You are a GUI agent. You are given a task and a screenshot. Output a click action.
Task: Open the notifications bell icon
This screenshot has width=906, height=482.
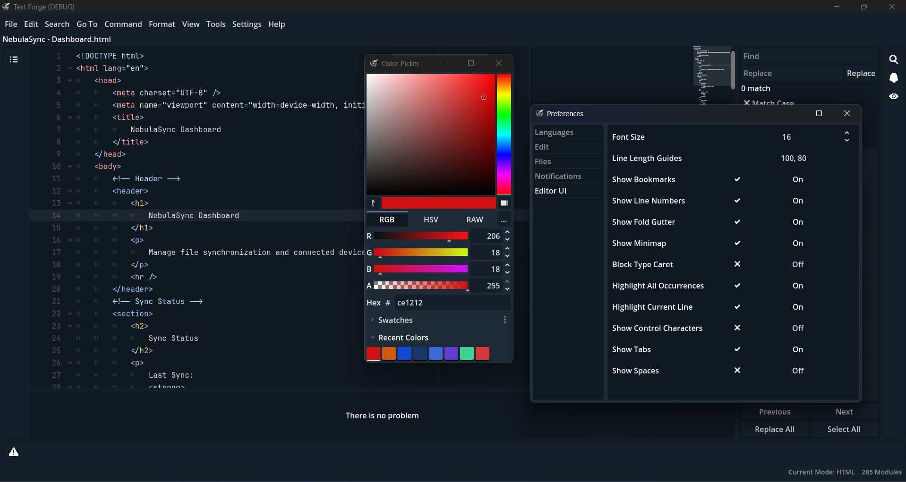click(893, 78)
